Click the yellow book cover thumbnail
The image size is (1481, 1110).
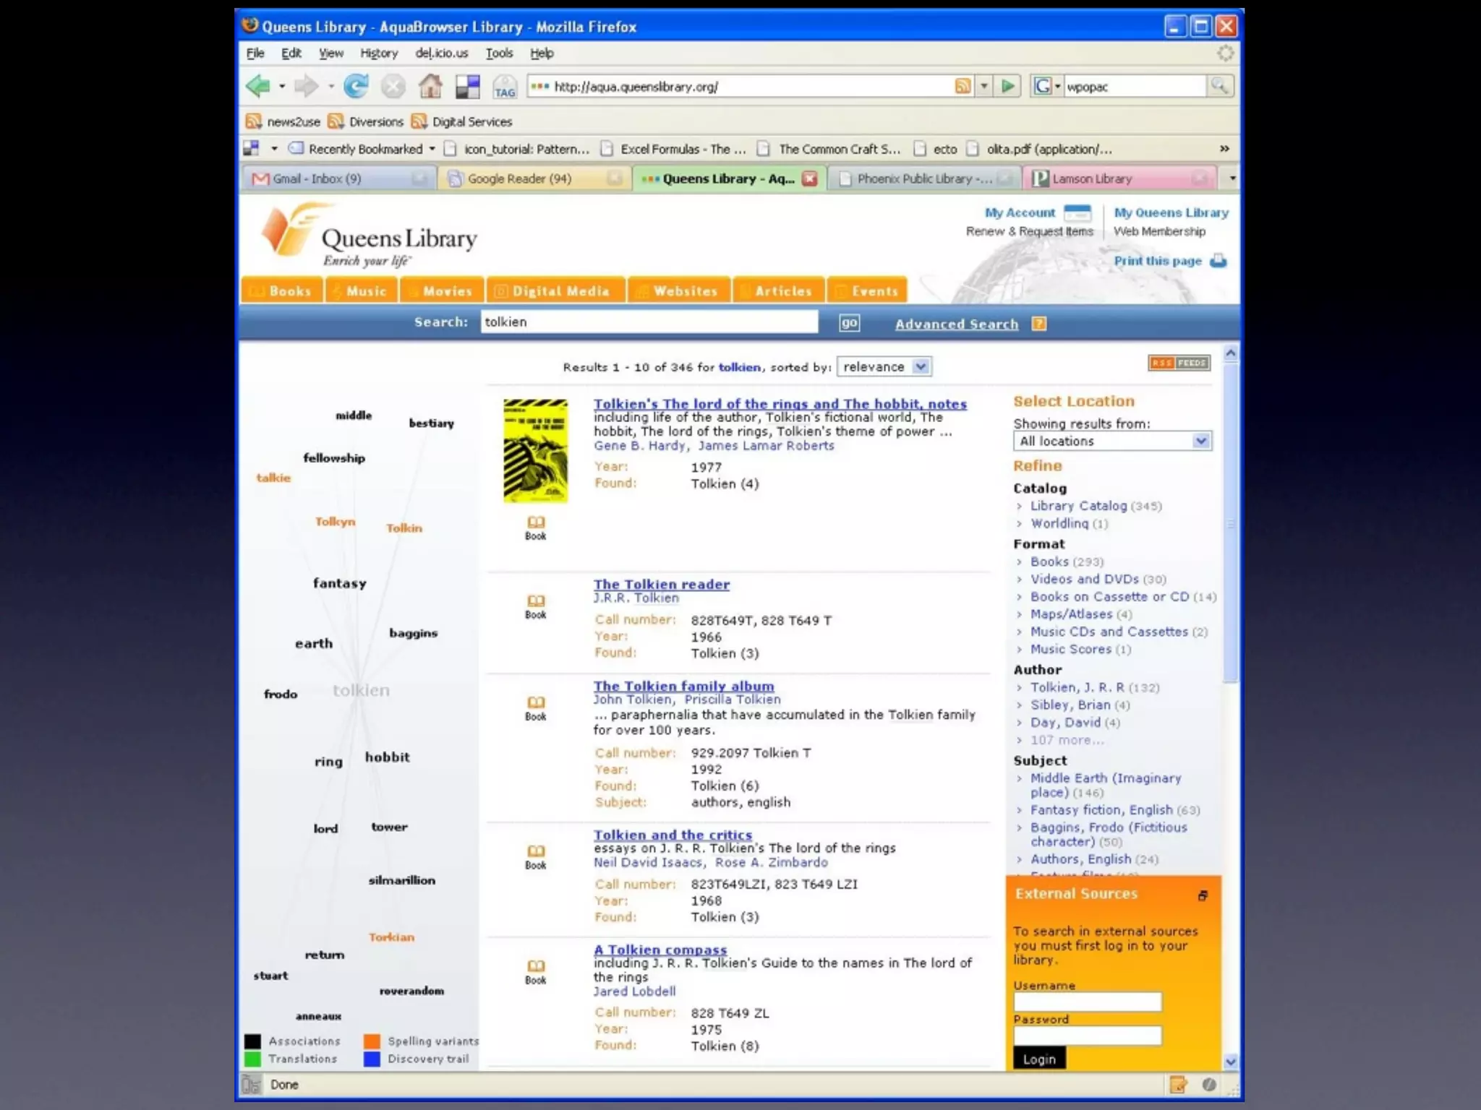pyautogui.click(x=535, y=450)
